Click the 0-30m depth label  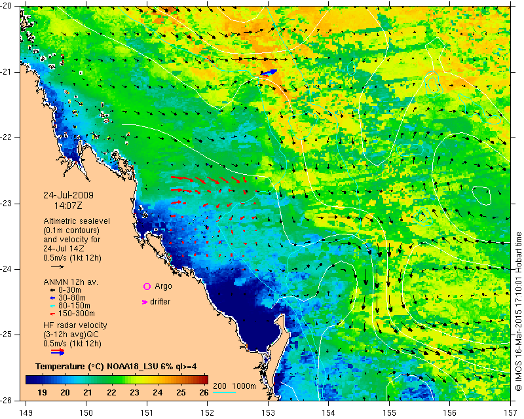pyautogui.click(x=69, y=290)
